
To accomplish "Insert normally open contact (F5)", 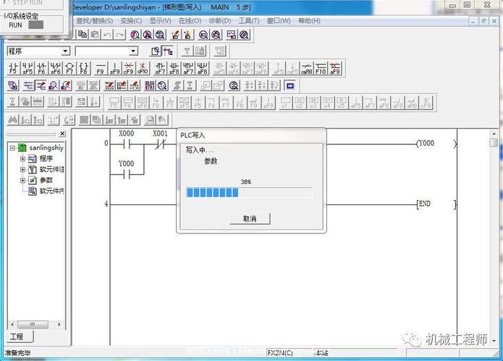I will (13, 68).
